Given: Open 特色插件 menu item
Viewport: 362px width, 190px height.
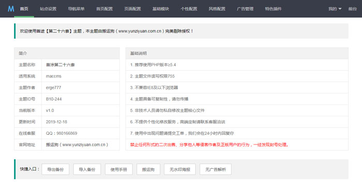Looking at the screenshot, I should [x=274, y=9].
